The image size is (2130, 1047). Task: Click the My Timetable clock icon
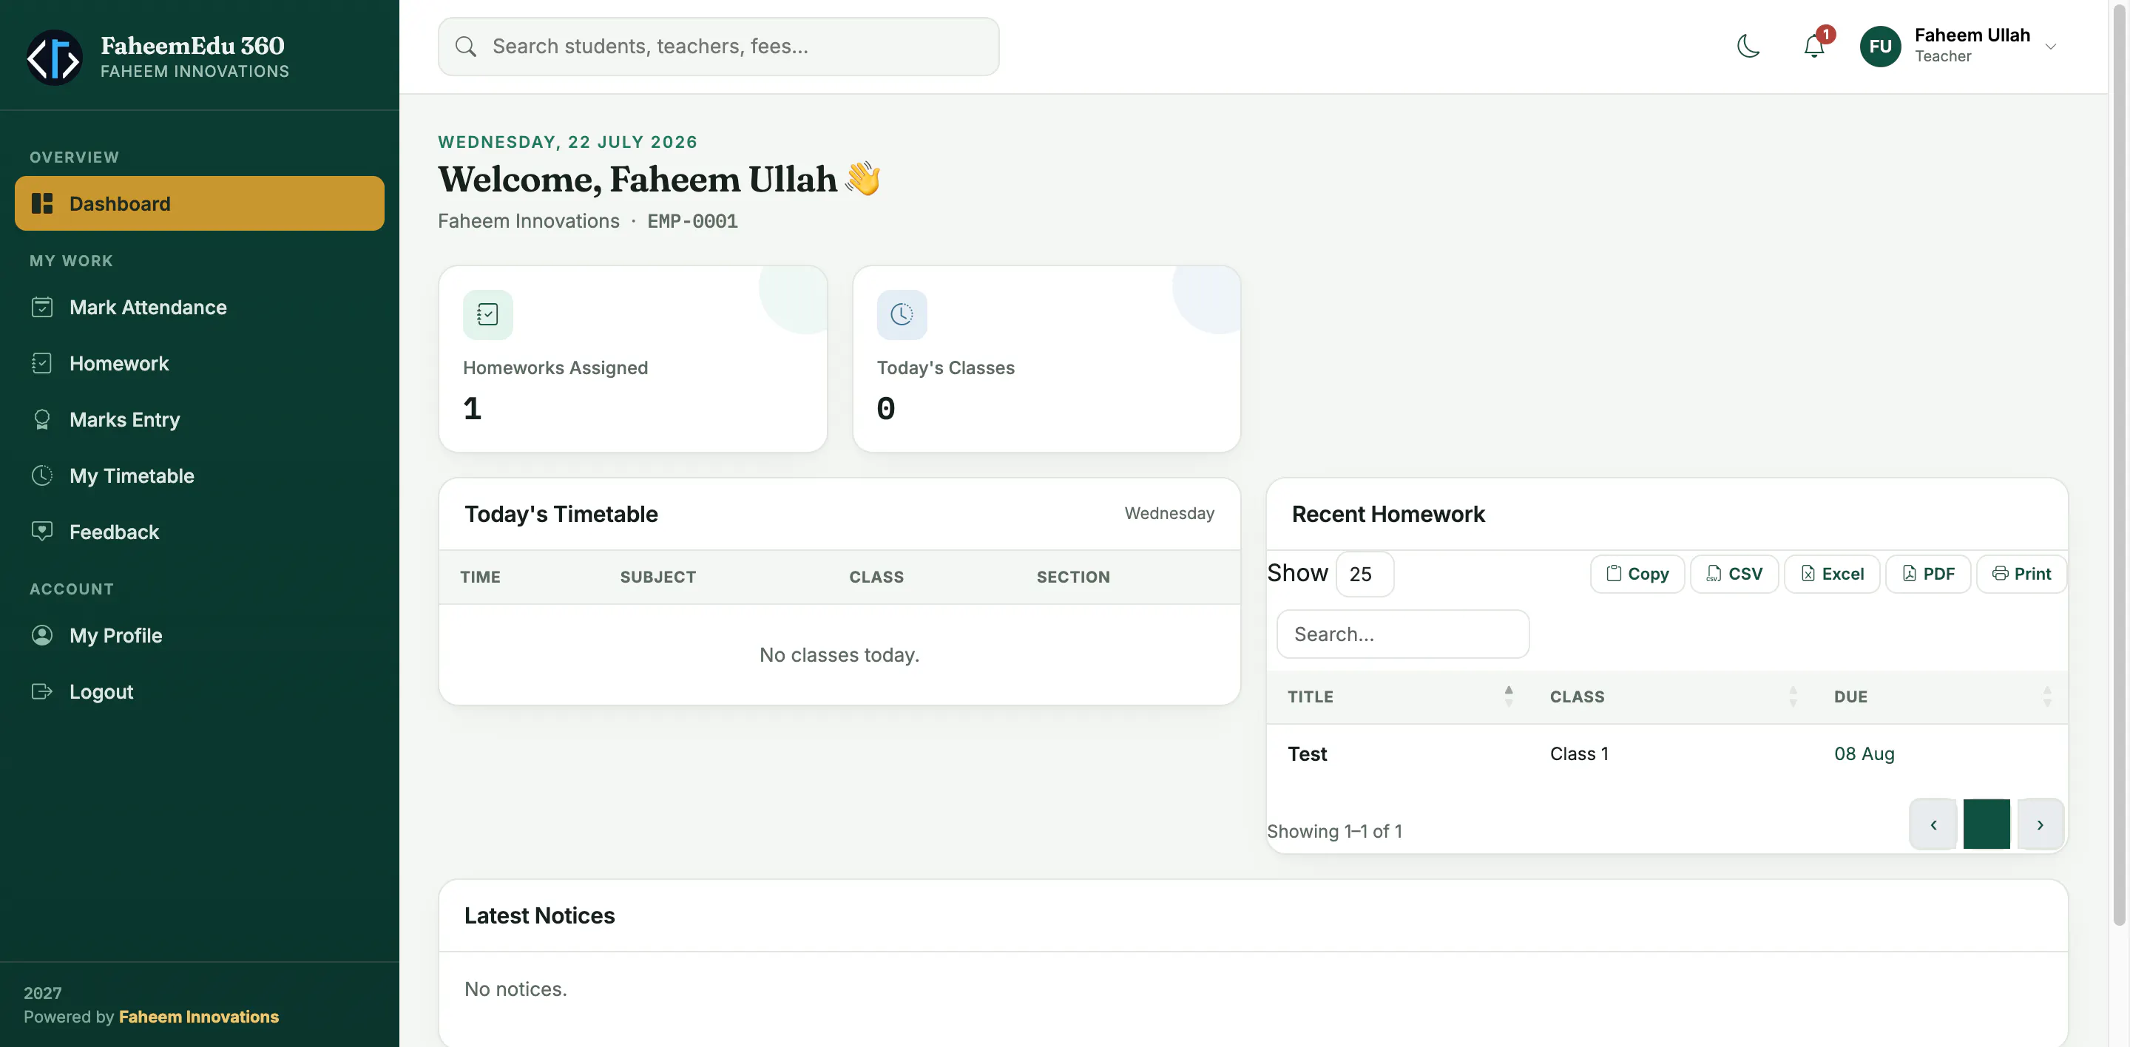coord(42,476)
